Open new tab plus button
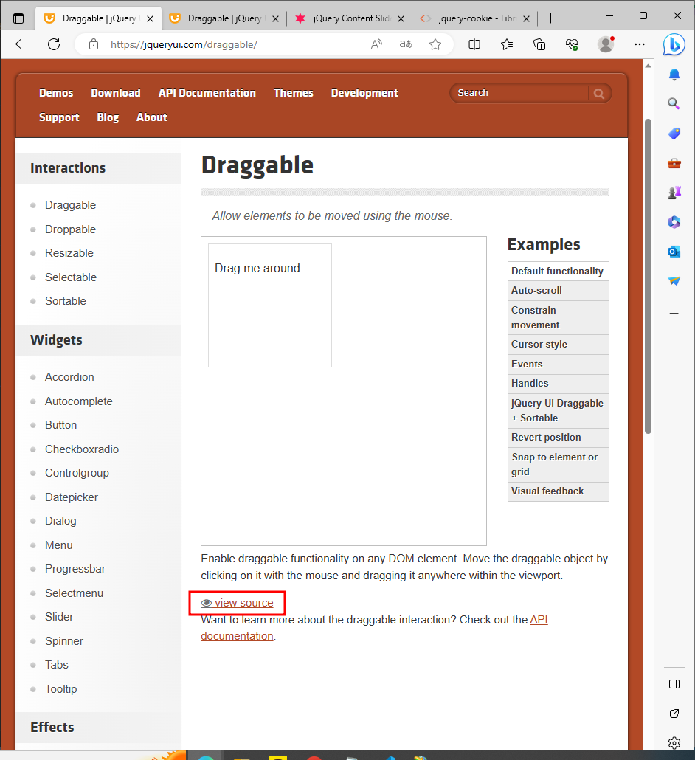The height and width of the screenshot is (760, 695). click(x=550, y=18)
